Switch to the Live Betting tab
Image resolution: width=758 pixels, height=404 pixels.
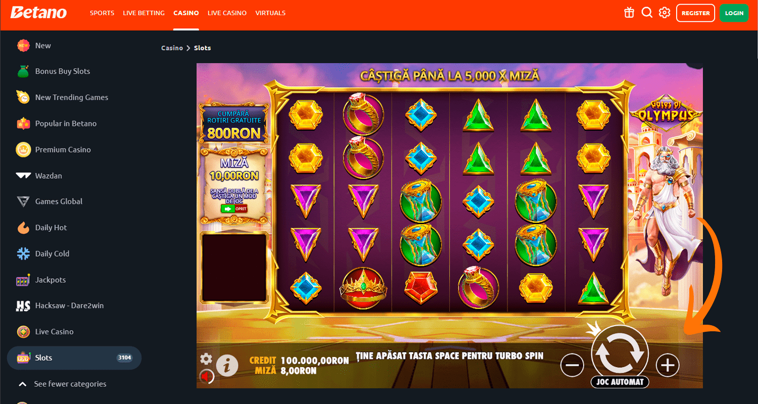(144, 13)
